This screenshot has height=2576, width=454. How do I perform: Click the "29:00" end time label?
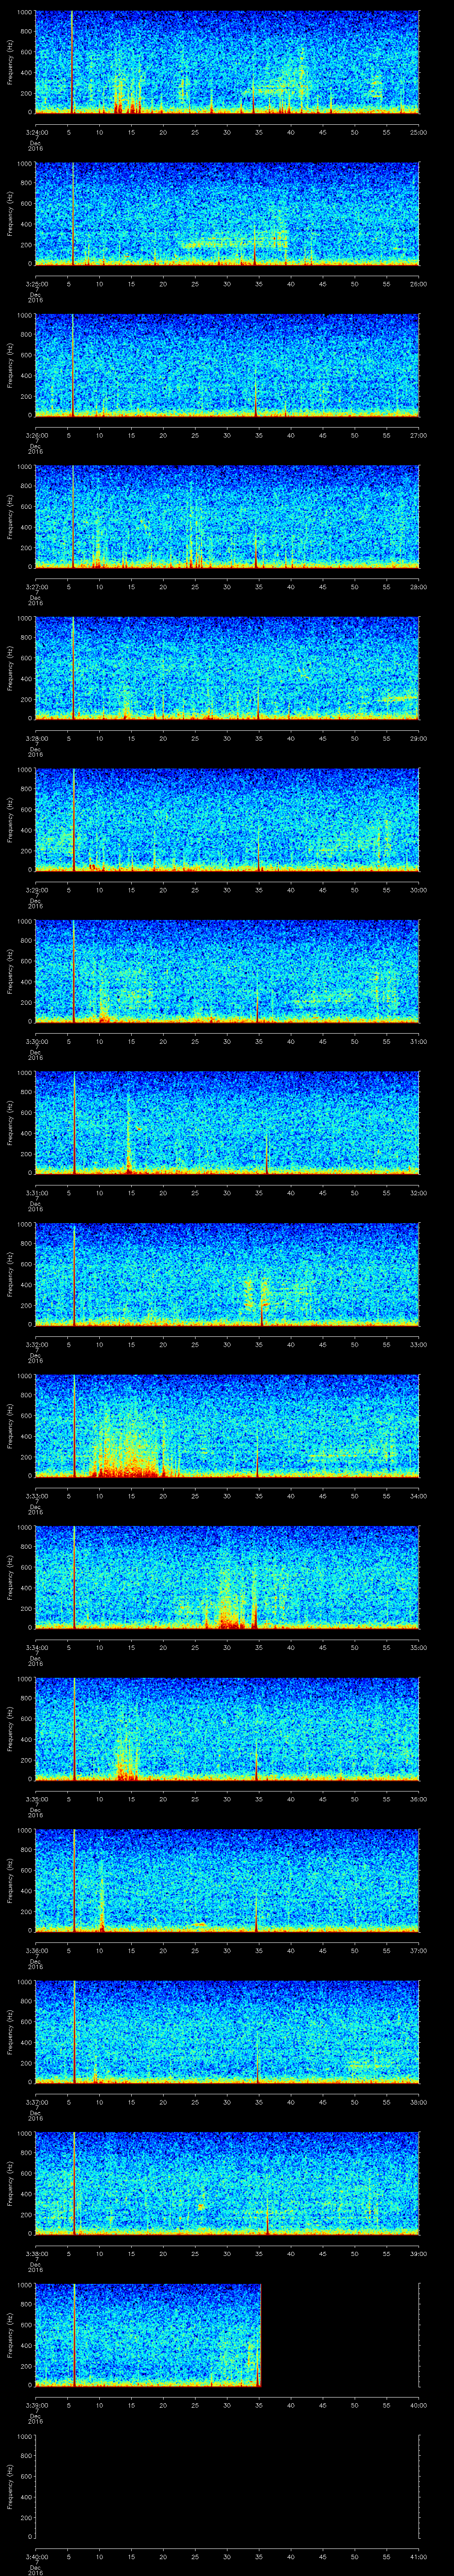pyautogui.click(x=418, y=738)
